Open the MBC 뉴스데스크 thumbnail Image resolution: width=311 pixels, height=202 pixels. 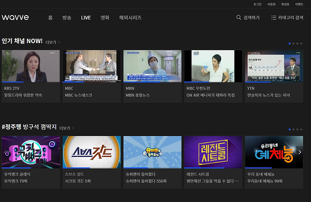pos(92,66)
